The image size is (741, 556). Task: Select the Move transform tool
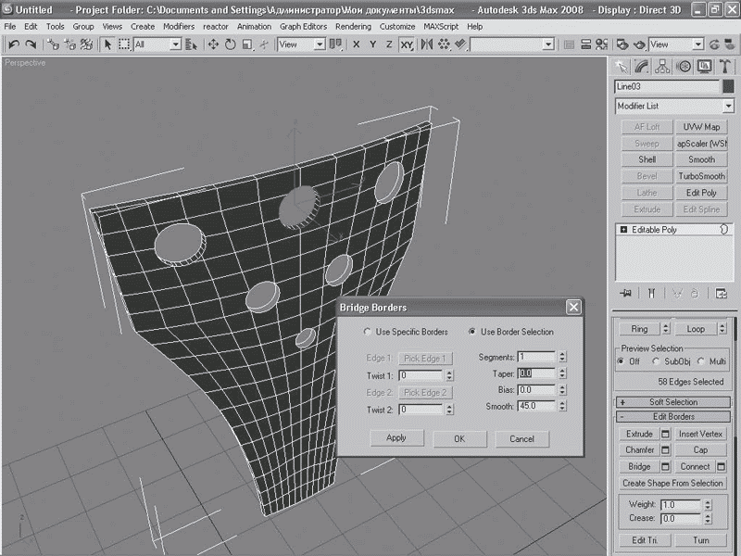tap(213, 44)
